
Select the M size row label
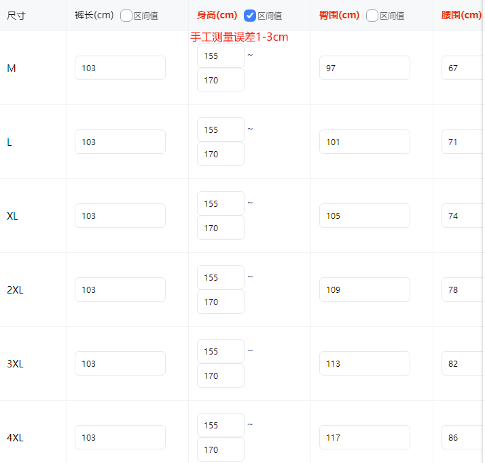(x=12, y=68)
